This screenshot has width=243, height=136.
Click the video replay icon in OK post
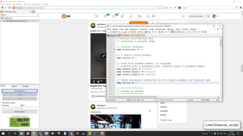click(x=94, y=82)
